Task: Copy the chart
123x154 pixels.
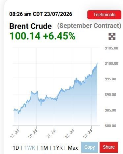Action: [x=89, y=147]
